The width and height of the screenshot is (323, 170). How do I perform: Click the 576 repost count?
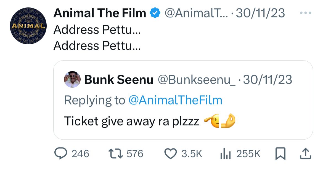pyautogui.click(x=135, y=154)
